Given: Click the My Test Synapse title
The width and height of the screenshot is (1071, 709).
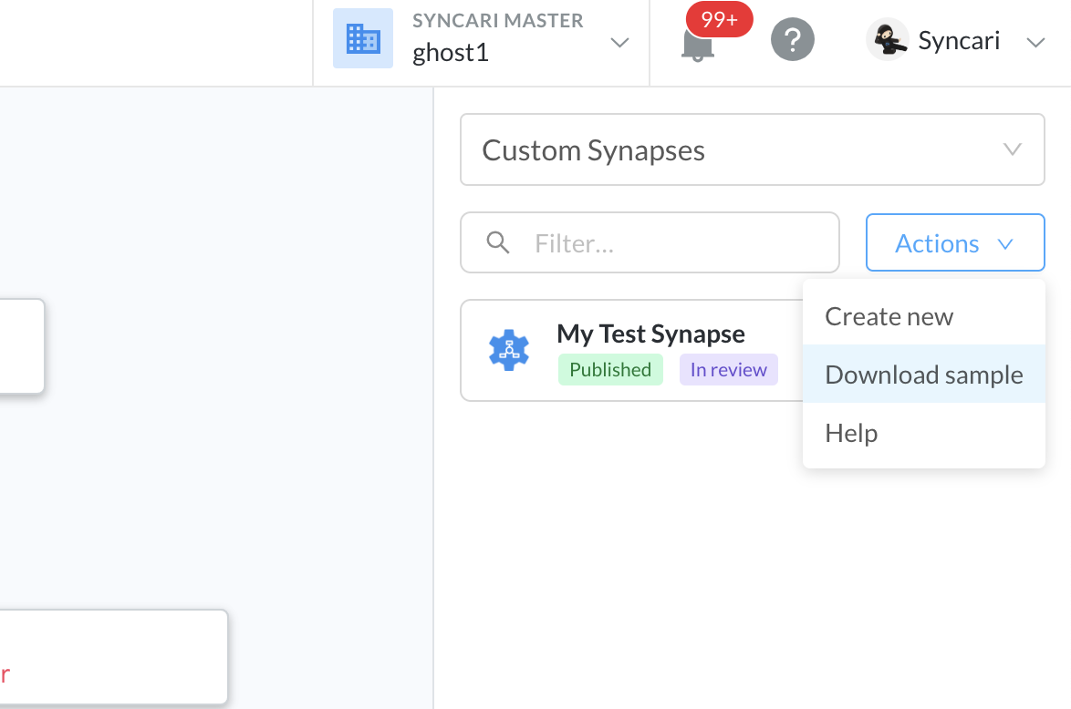Looking at the screenshot, I should point(651,334).
